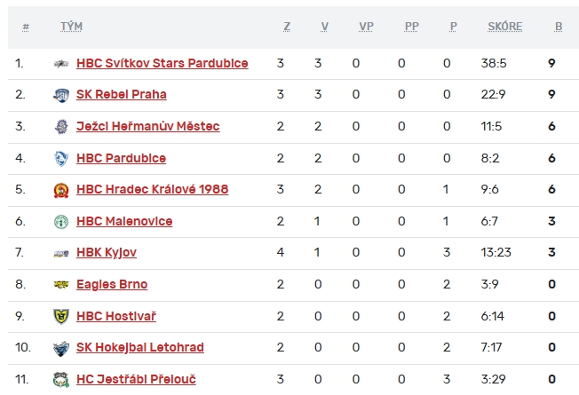The width and height of the screenshot is (579, 395).
Task: Click HBC Hradec Králové 1988 logo
Action: (61, 190)
